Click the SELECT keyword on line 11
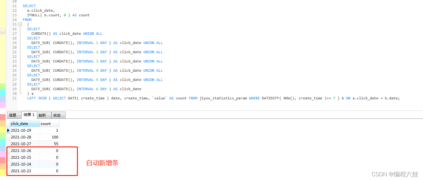423x180 pixels. (x=29, y=6)
